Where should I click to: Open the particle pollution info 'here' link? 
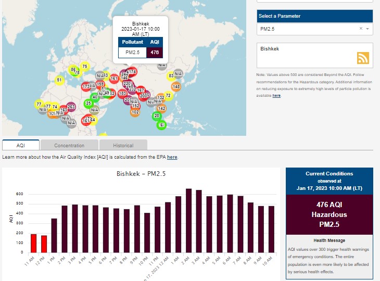276,96
